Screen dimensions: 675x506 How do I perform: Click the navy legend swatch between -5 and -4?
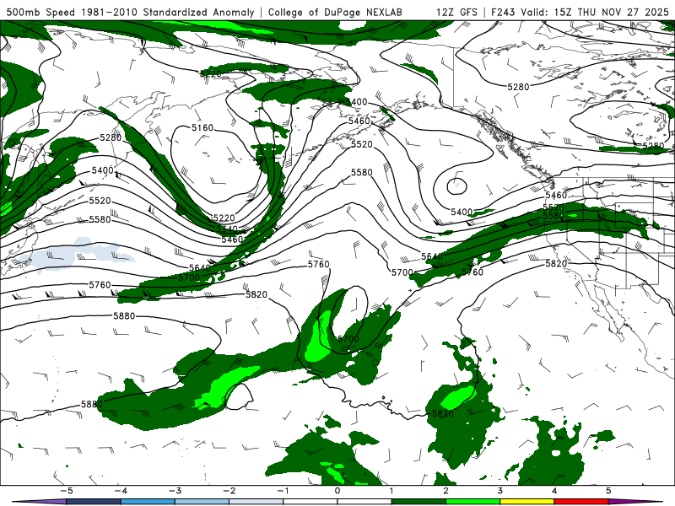point(94,502)
